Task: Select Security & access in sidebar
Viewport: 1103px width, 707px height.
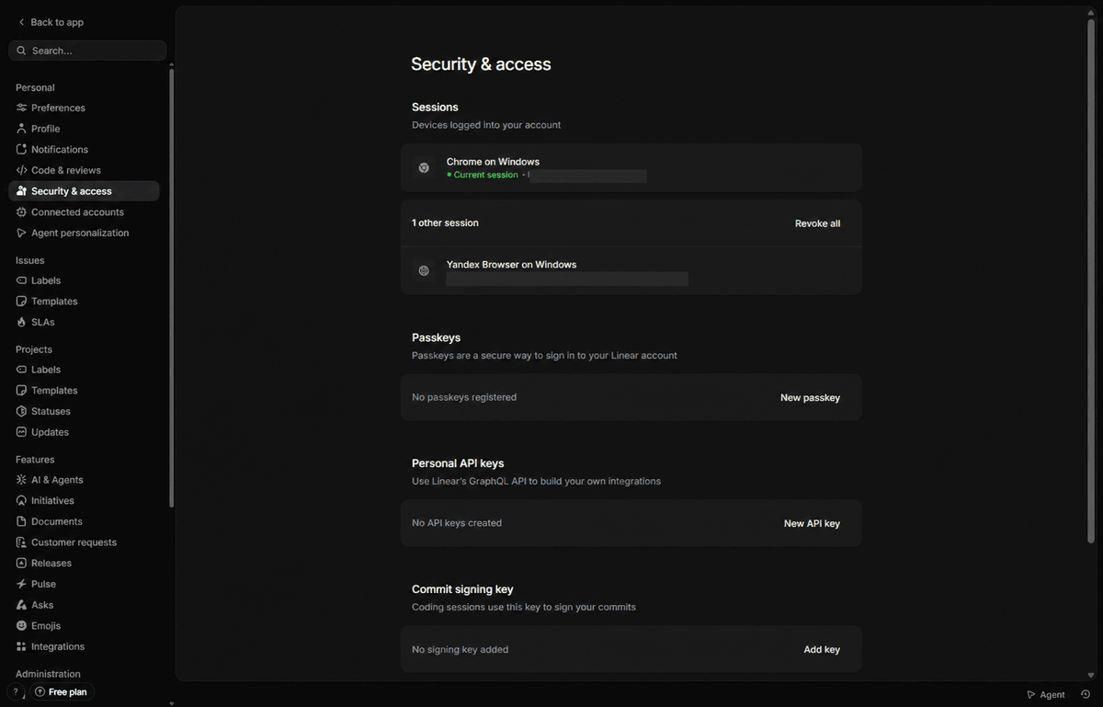Action: (84, 191)
